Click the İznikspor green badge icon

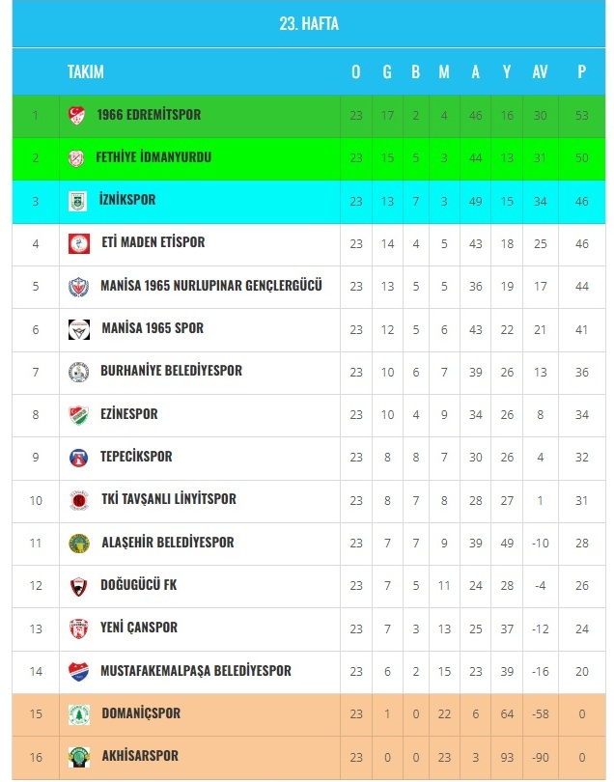click(77, 201)
